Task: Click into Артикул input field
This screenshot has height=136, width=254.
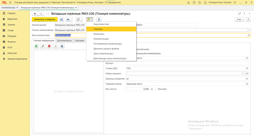Action: [187, 63]
